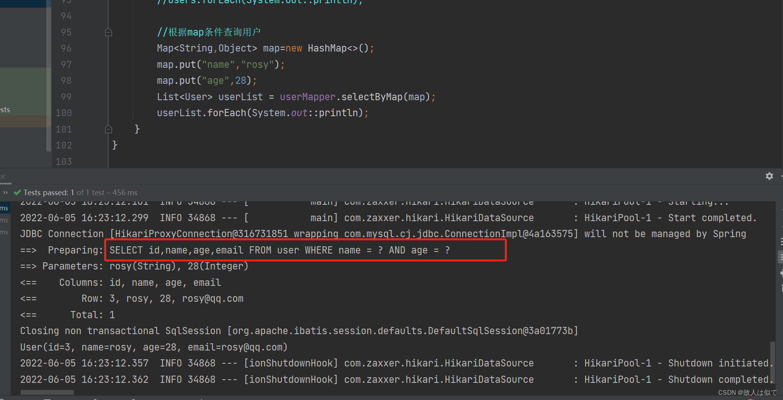783x400 pixels.
Task: Click the 'Tests passed: 1 of 1 test' status
Action: pyautogui.click(x=80, y=192)
